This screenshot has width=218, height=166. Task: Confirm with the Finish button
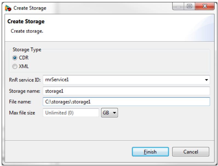point(150,152)
